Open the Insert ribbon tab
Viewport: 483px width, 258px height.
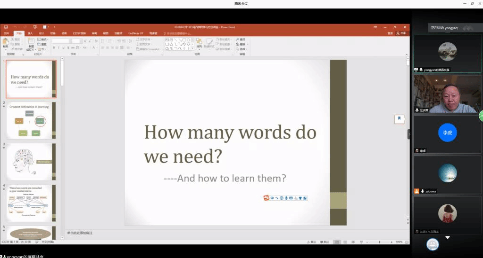30,33
